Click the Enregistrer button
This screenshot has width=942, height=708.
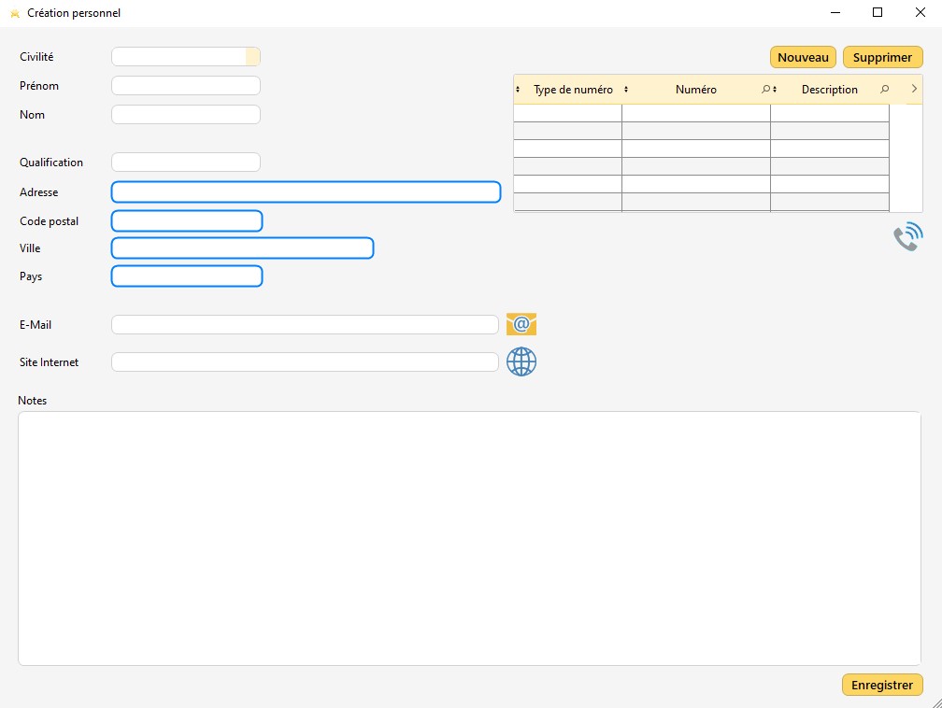pyautogui.click(x=881, y=685)
